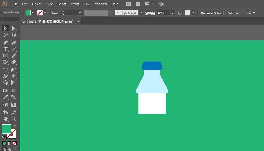Click the Preferences button
Screen dimensions: 264x151
pos(234,13)
